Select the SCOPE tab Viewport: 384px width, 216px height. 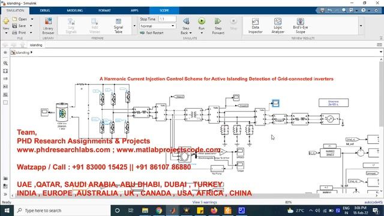click(164, 11)
